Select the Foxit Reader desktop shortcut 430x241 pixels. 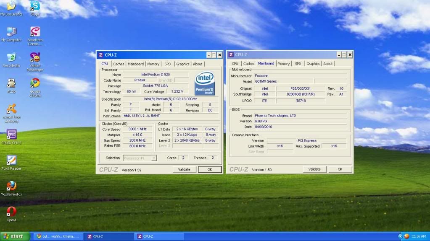point(11,163)
